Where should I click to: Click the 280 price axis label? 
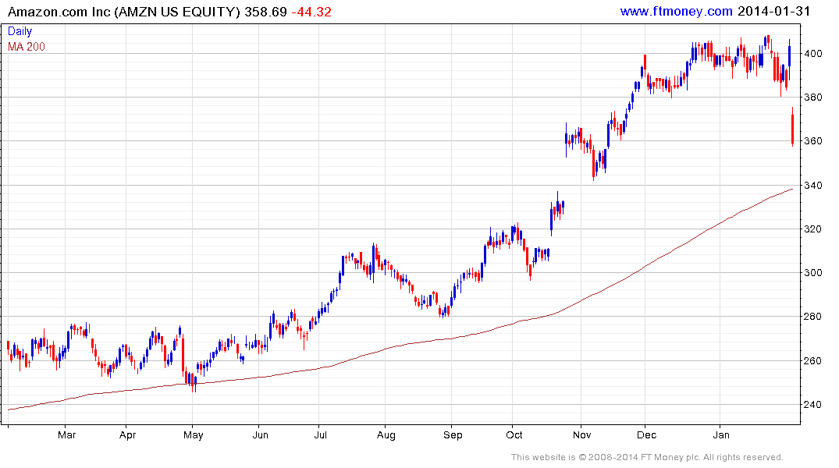[813, 317]
